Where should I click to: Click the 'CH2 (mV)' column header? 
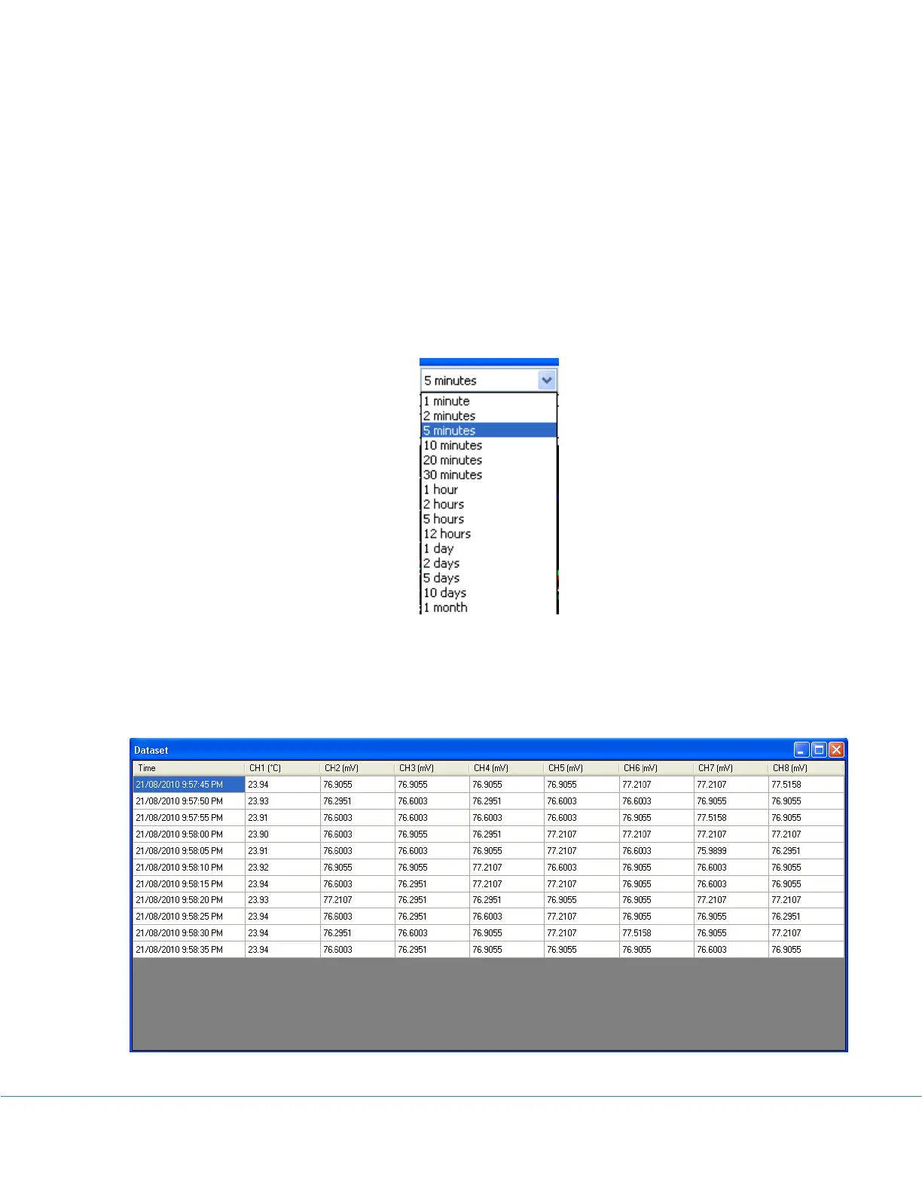click(x=357, y=768)
